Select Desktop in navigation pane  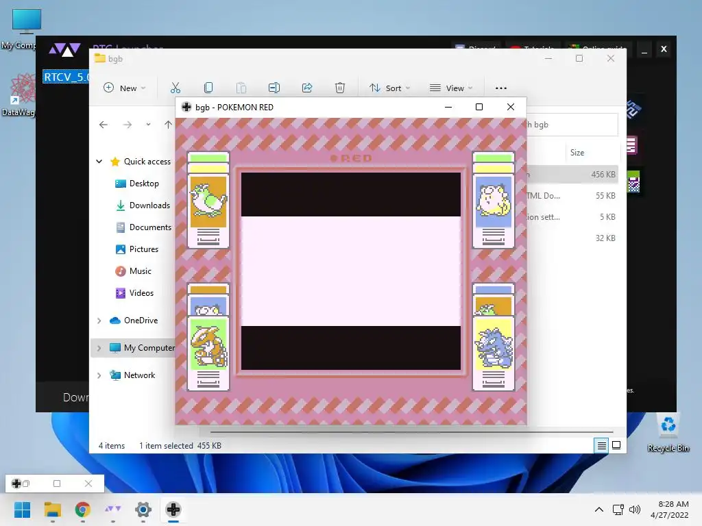pyautogui.click(x=137, y=184)
